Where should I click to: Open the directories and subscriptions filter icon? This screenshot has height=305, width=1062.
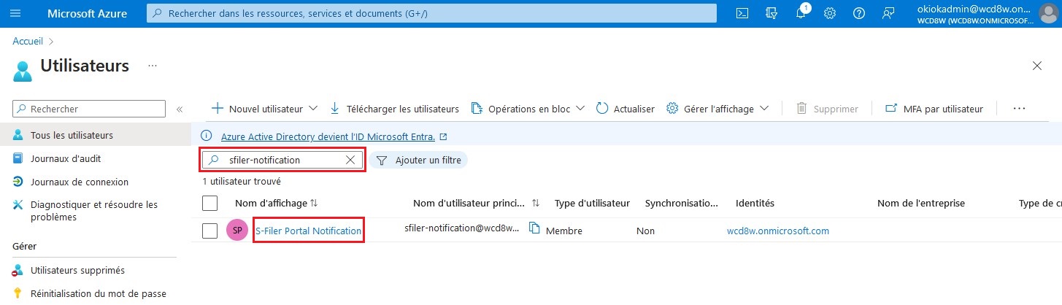(772, 13)
